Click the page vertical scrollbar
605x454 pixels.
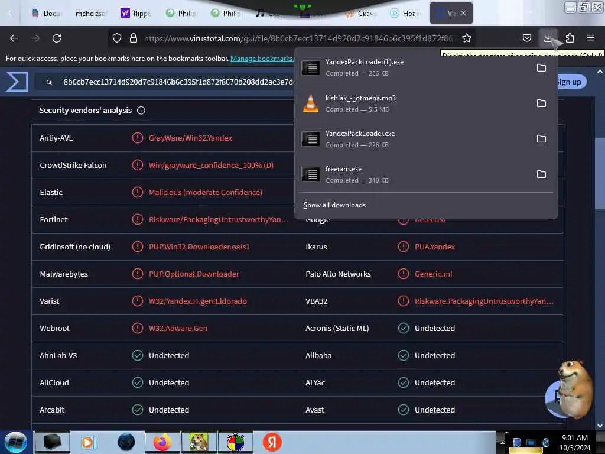coord(600,174)
